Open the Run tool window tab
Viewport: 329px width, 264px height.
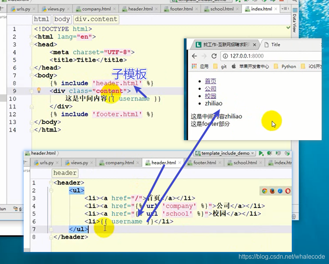(3, 209)
